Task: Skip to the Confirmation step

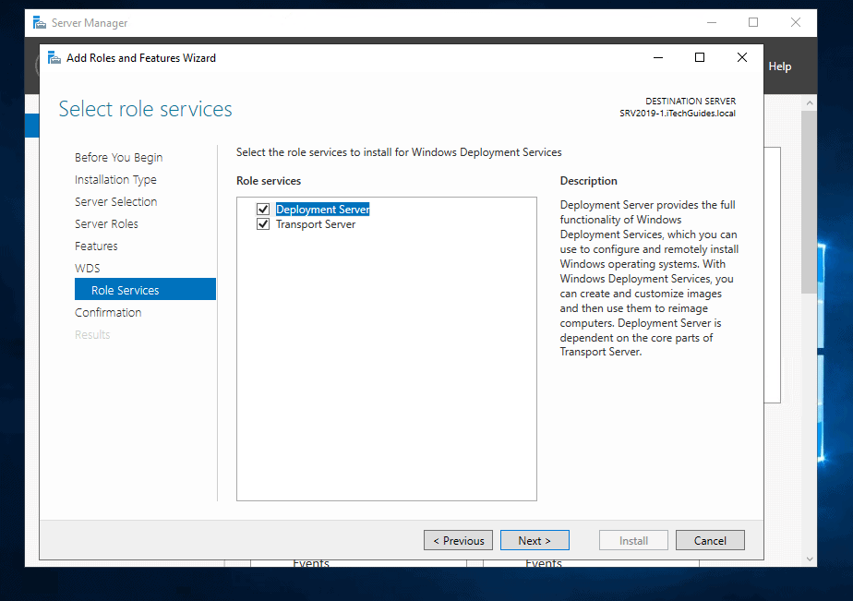Action: click(x=108, y=313)
